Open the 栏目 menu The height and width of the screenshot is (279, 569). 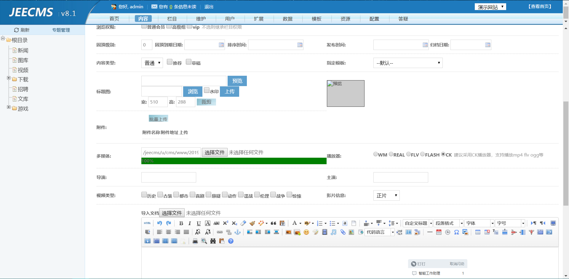[172, 19]
